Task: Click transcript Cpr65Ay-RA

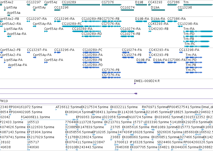Action: 35,26
